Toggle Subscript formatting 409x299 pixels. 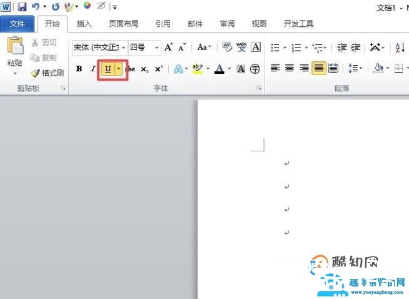click(x=144, y=69)
